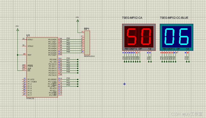This screenshot has width=206, height=118.
Task: Click the left red digit showing 5
Action: point(131,37)
